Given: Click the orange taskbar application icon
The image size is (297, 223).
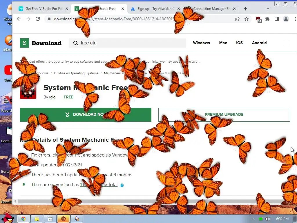Looking at the screenshot, I should 63,219.
